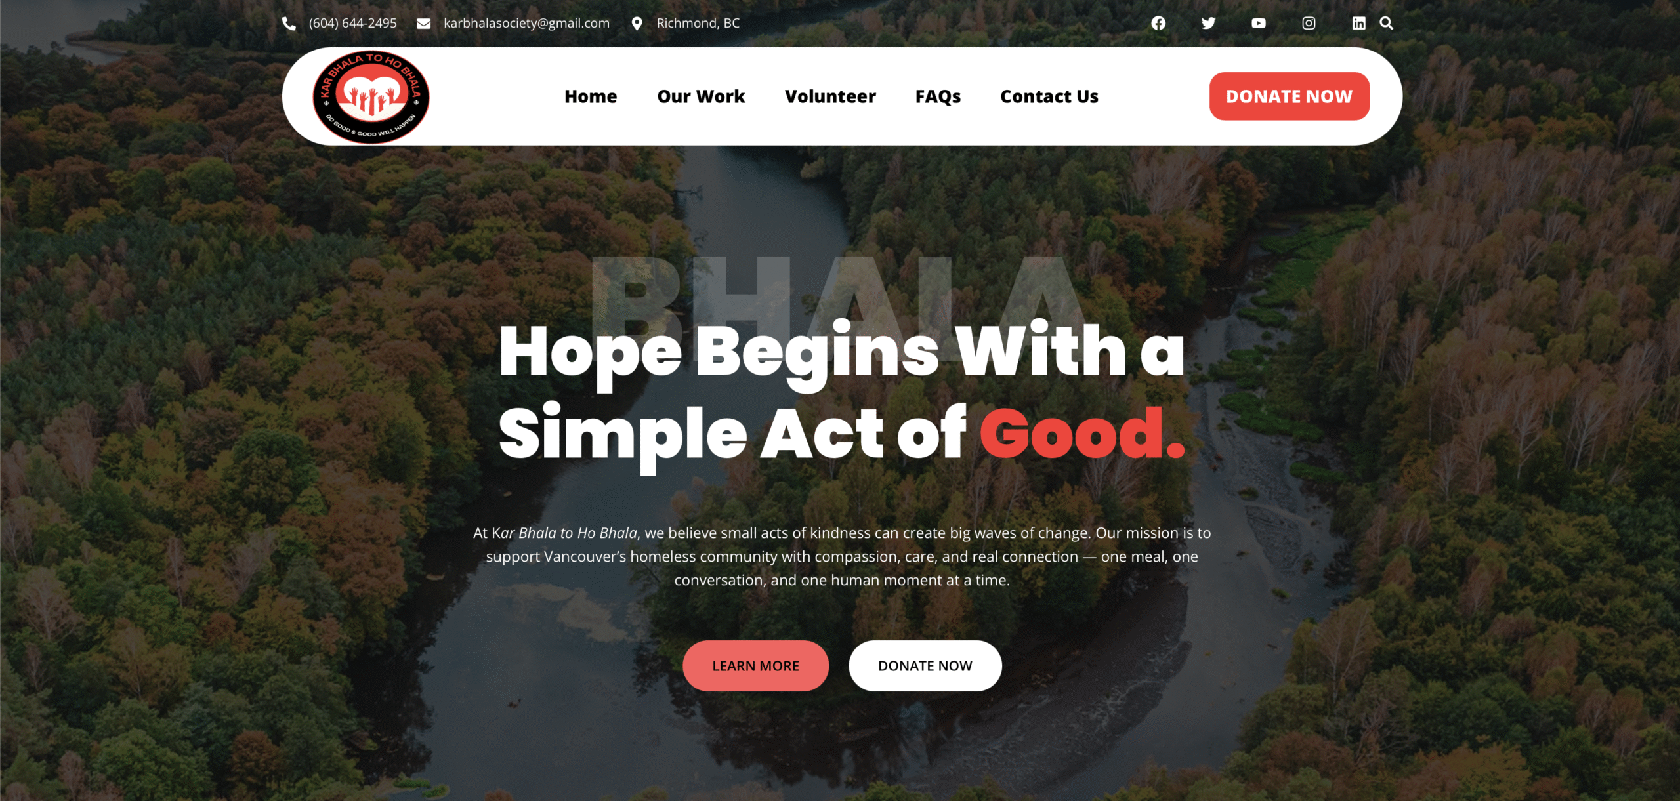Navigate to Contact Us
This screenshot has width=1680, height=801.
(x=1049, y=96)
